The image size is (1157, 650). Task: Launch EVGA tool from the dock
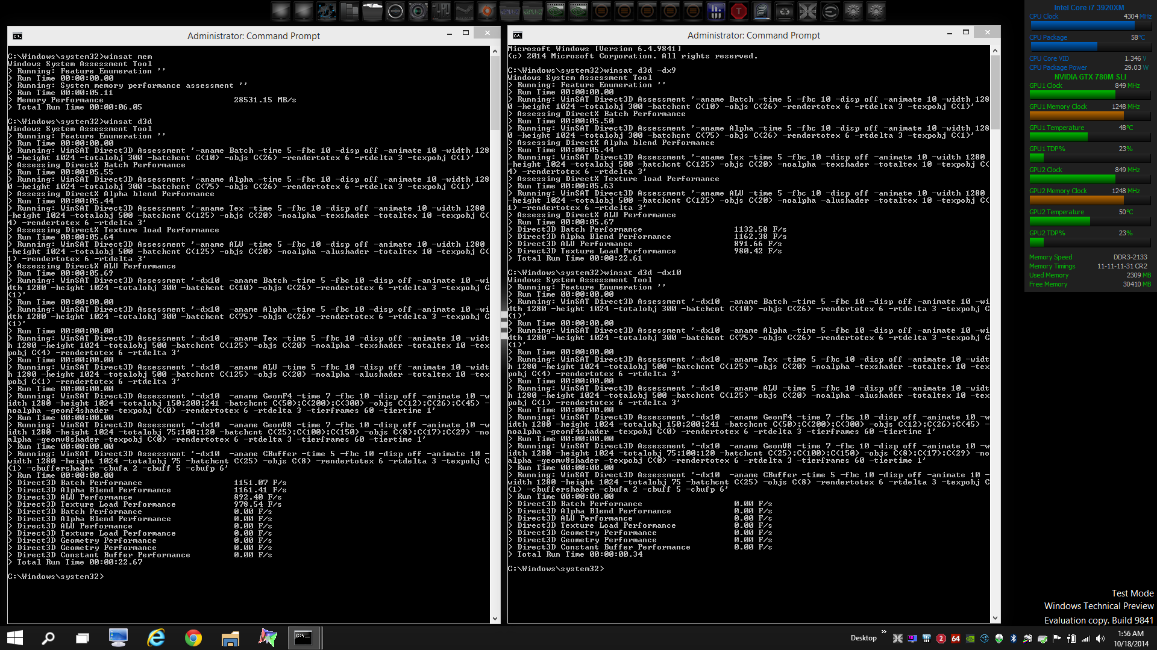(x=830, y=11)
